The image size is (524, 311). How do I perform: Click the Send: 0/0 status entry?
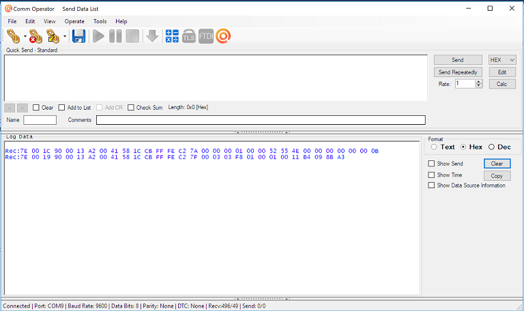[x=254, y=306]
